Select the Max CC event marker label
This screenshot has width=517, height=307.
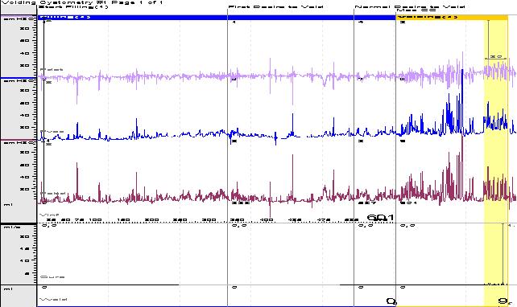416,10
